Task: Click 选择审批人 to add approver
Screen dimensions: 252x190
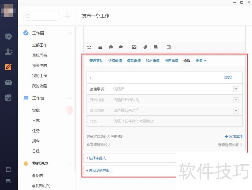Action: tap(96, 158)
